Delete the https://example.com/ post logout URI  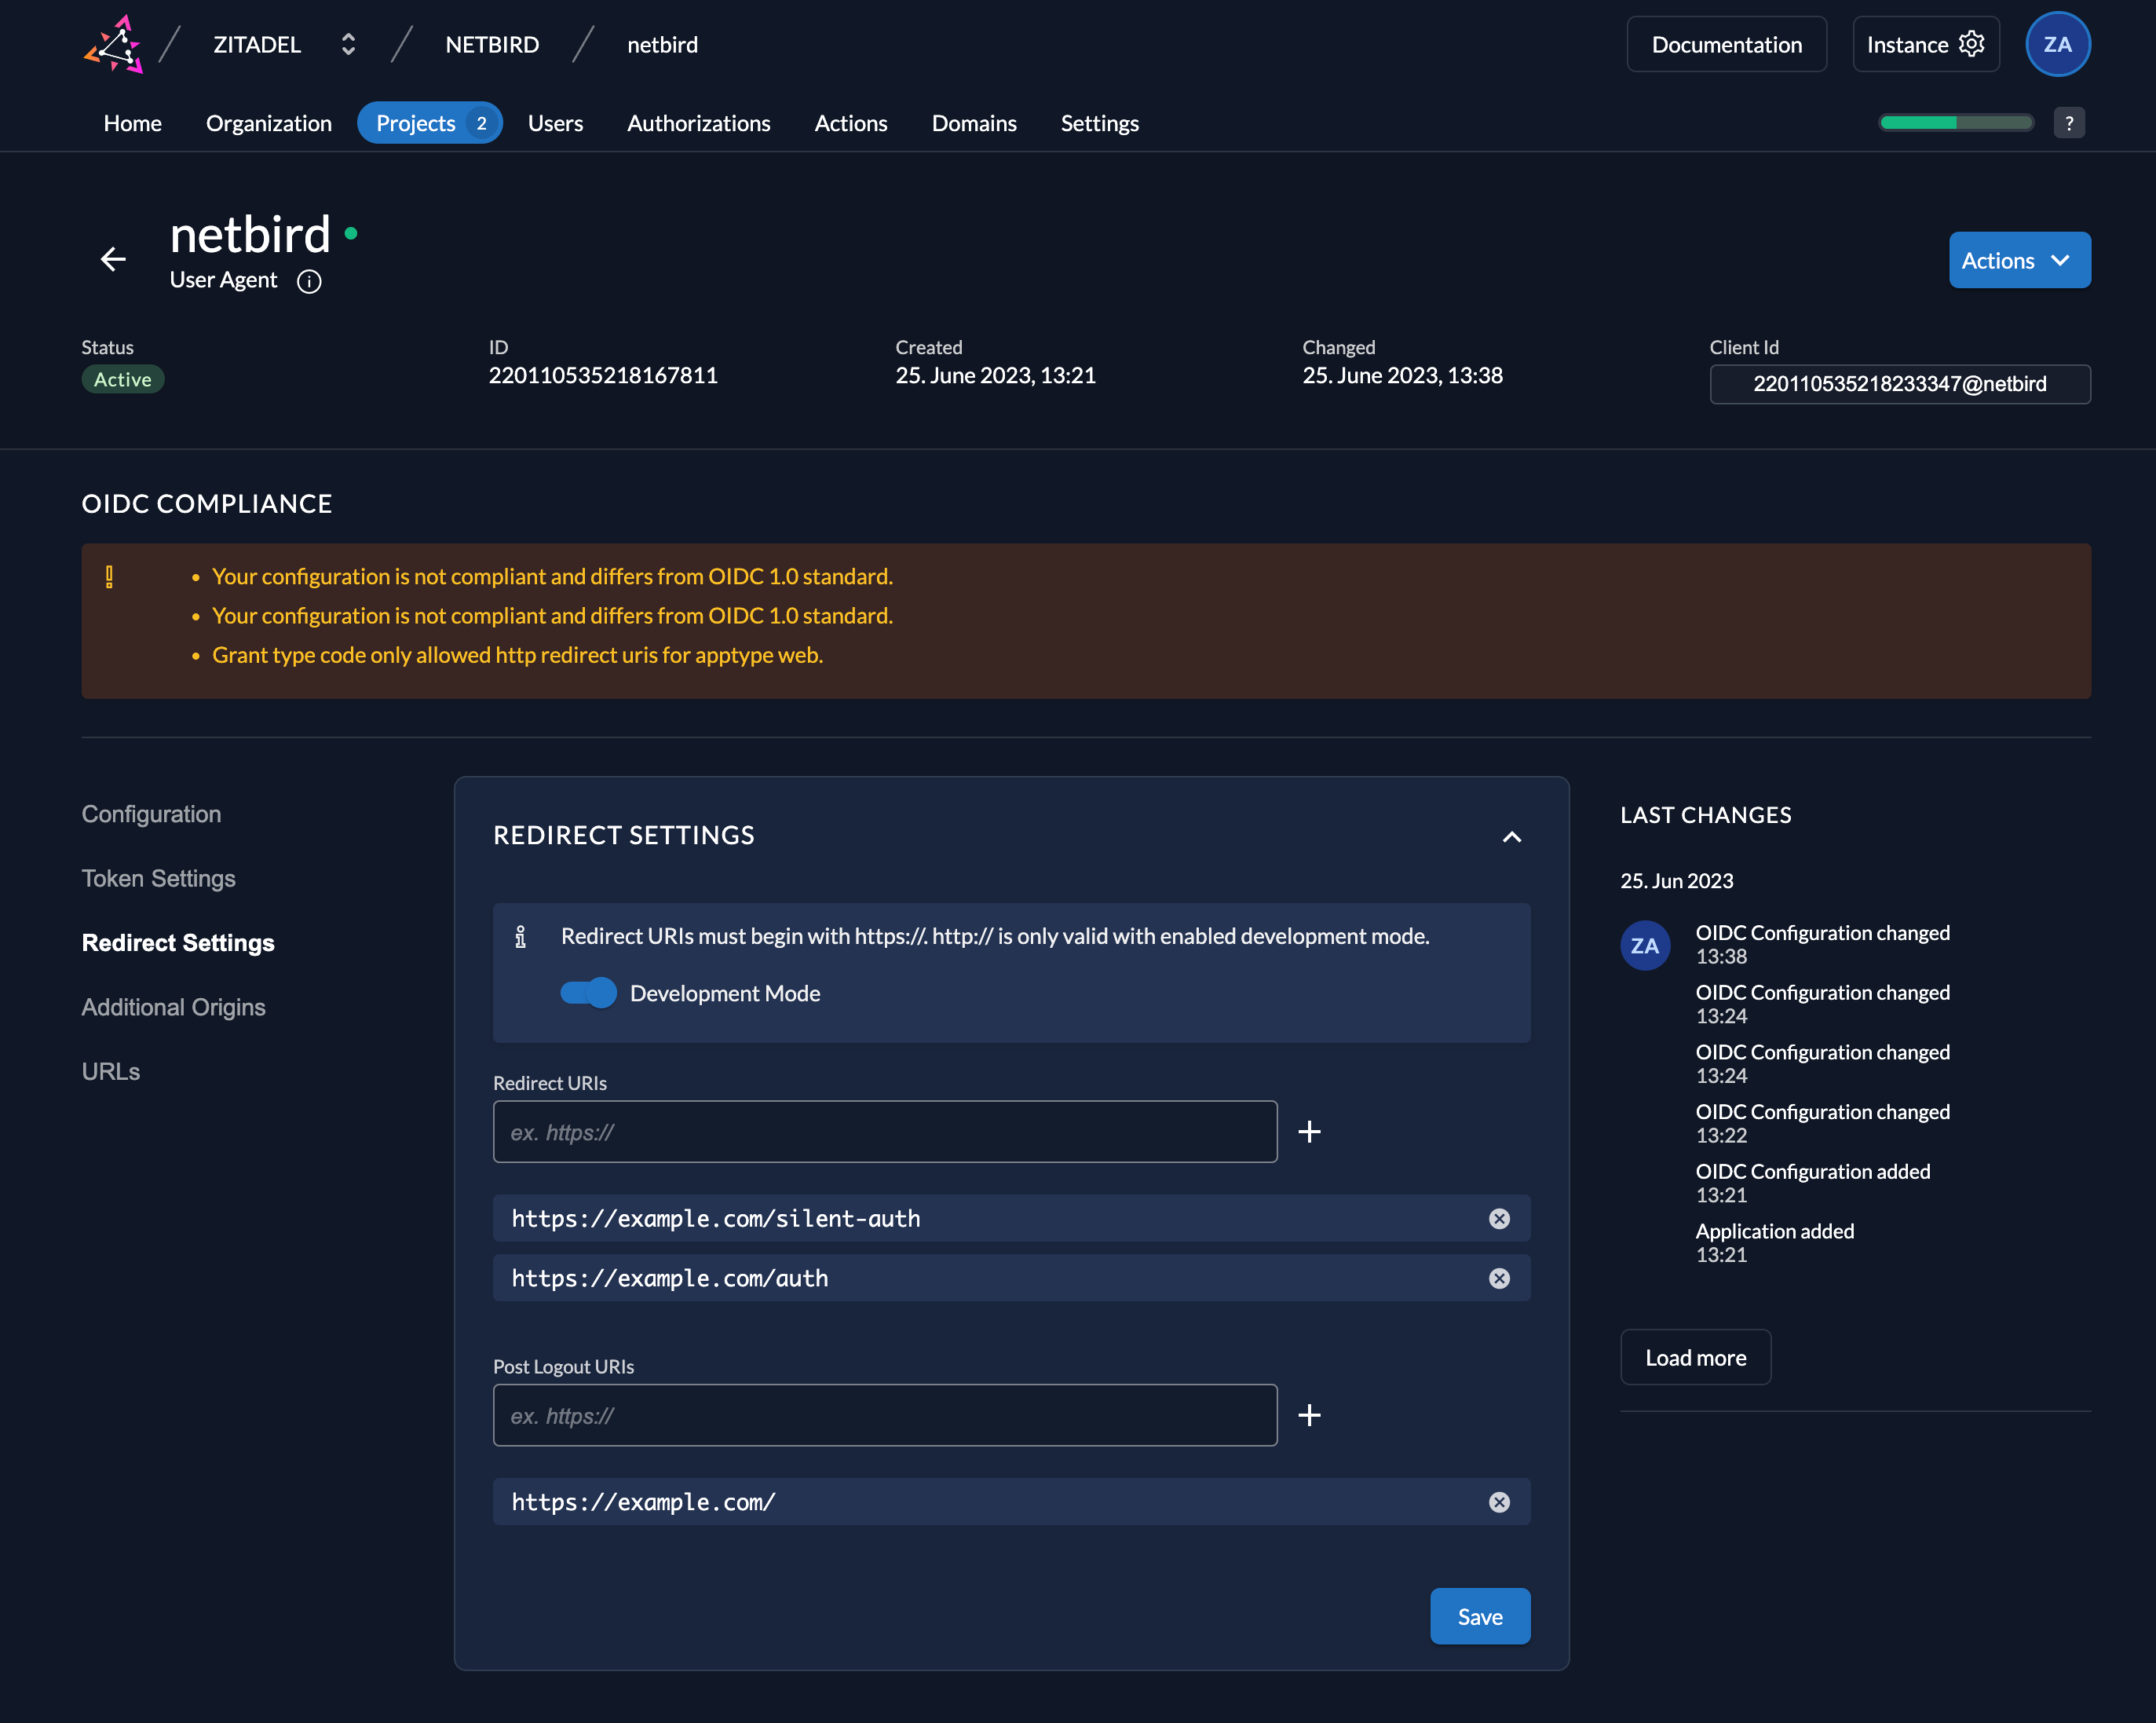[1499, 1502]
